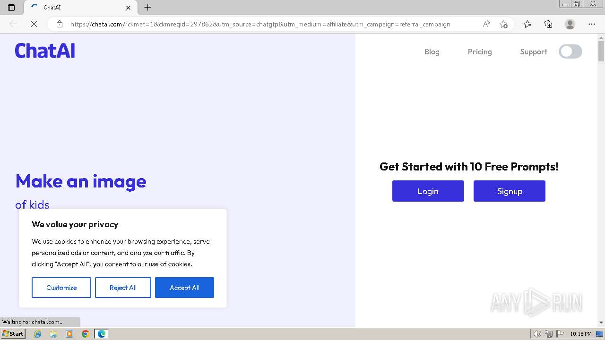Add this page to favorites star
This screenshot has width=605, height=340.
[503, 24]
